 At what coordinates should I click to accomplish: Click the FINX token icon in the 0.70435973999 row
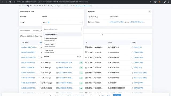point(133,47)
